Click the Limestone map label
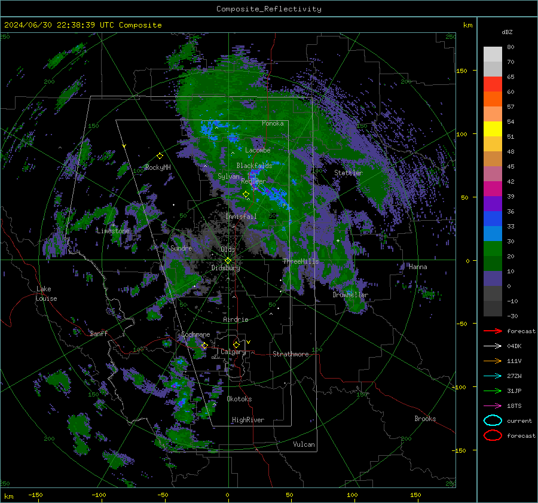This screenshot has width=538, height=503. (113, 231)
